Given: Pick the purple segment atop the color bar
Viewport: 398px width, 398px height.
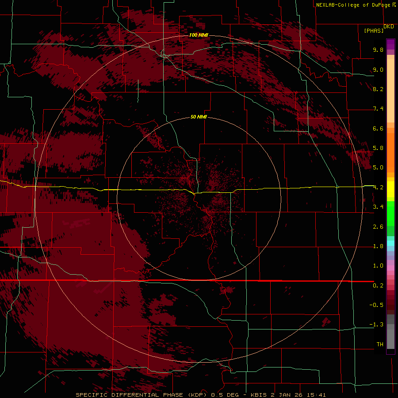Looking at the screenshot, I should point(390,44).
